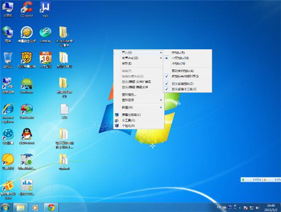Click the greyed Paste shortcut entry

coord(139,76)
